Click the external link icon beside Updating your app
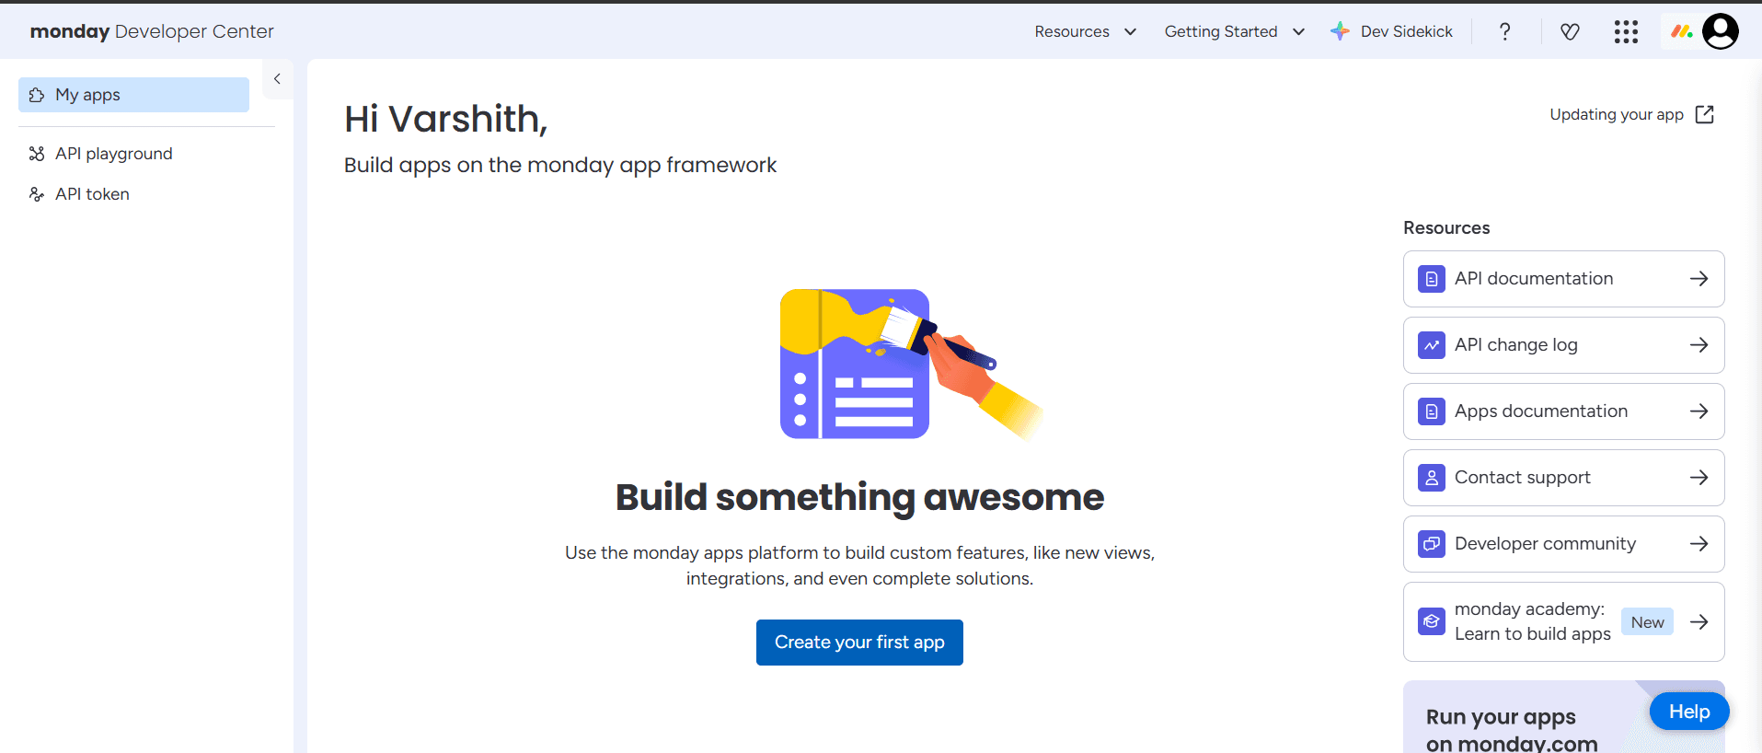 [1704, 114]
